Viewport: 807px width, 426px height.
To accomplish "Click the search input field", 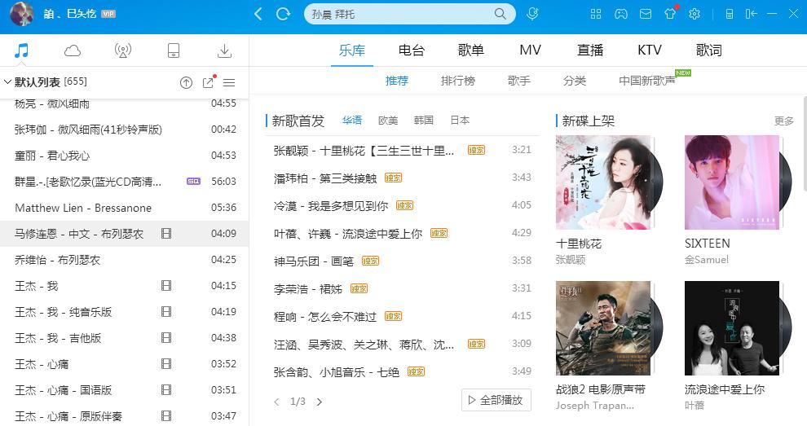I will click(401, 14).
